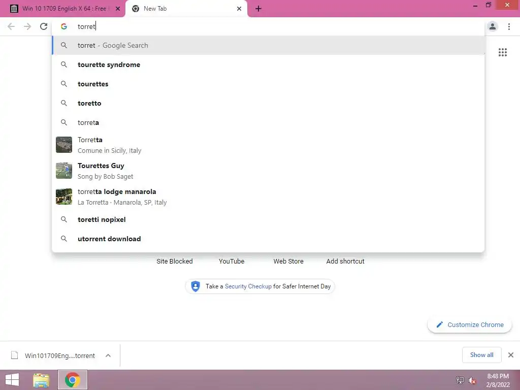Open downloaded Win101709Eng torrent file
This screenshot has width=520, height=390.
coord(60,355)
